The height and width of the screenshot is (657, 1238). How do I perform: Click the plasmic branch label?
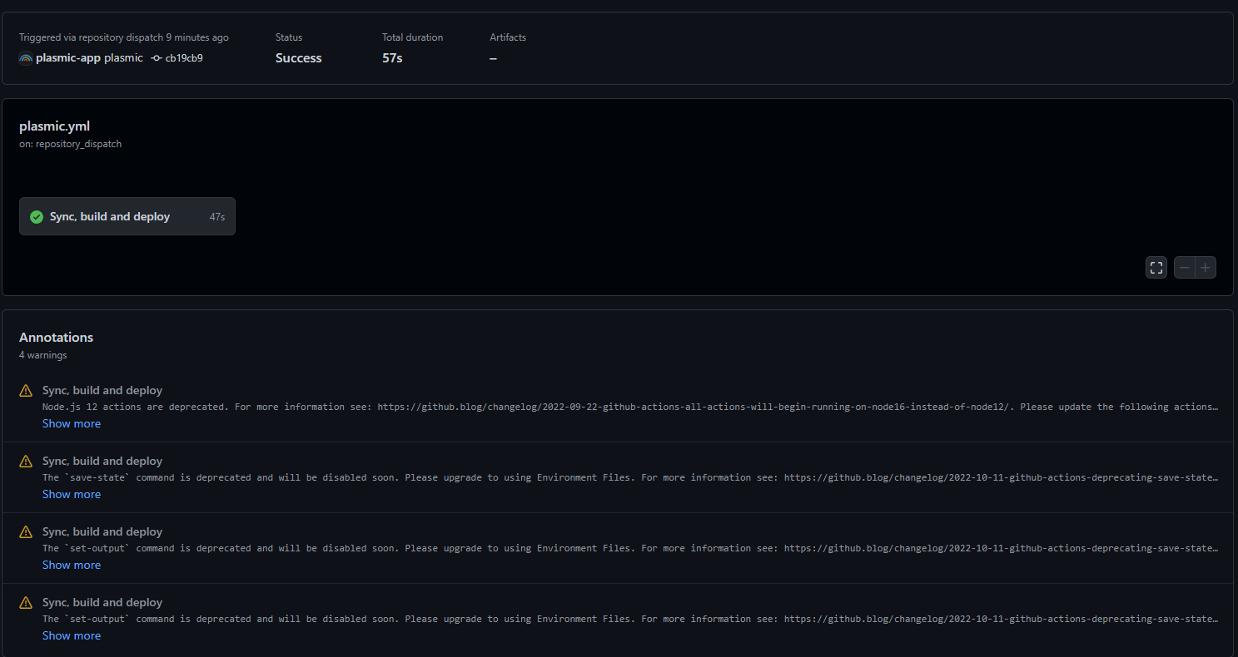(123, 58)
